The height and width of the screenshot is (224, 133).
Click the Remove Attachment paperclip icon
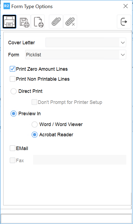click(x=70, y=22)
